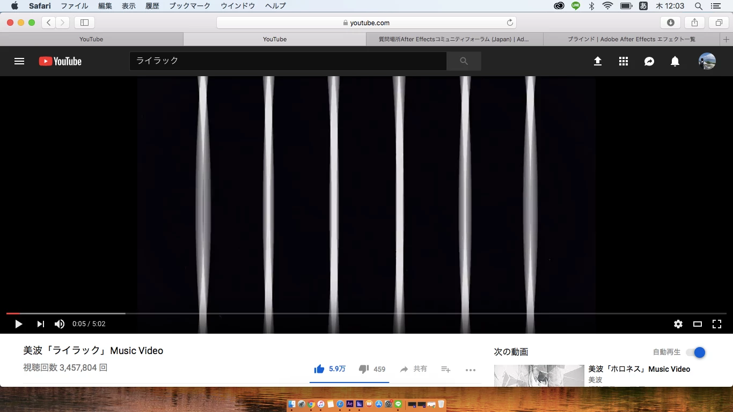Switch to the ブラインド Adobe After Effects tab

632,39
